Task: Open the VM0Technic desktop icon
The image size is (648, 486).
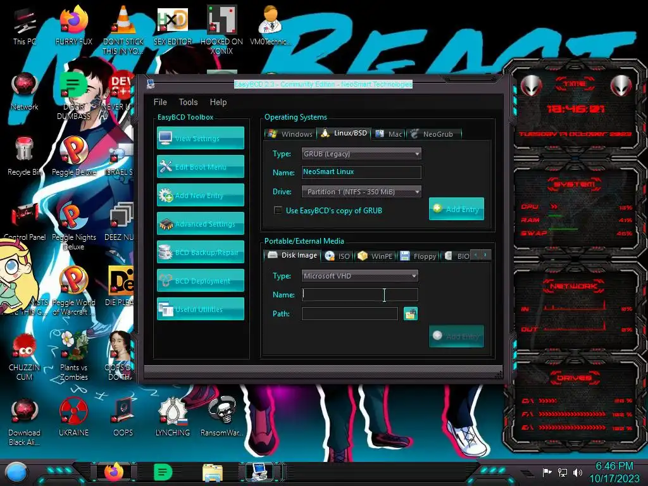Action: point(270,27)
